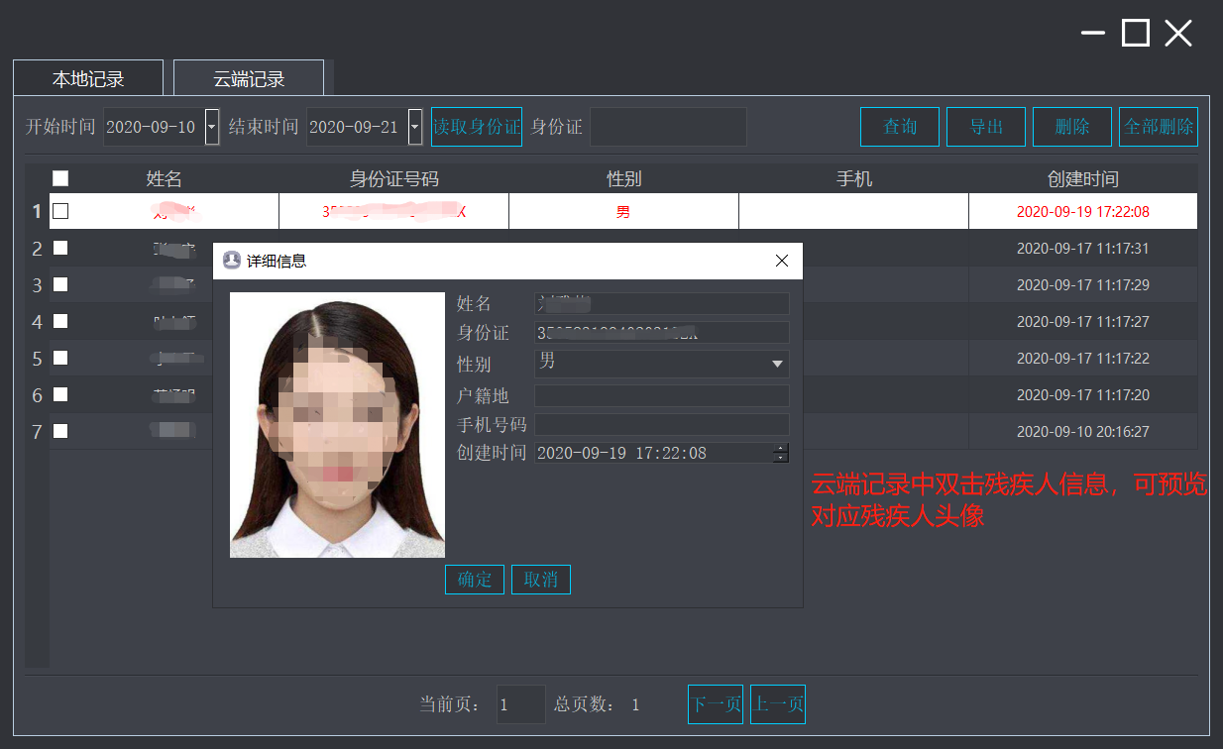Check the checkbox for row 3
The height and width of the screenshot is (749, 1223).
click(x=60, y=284)
